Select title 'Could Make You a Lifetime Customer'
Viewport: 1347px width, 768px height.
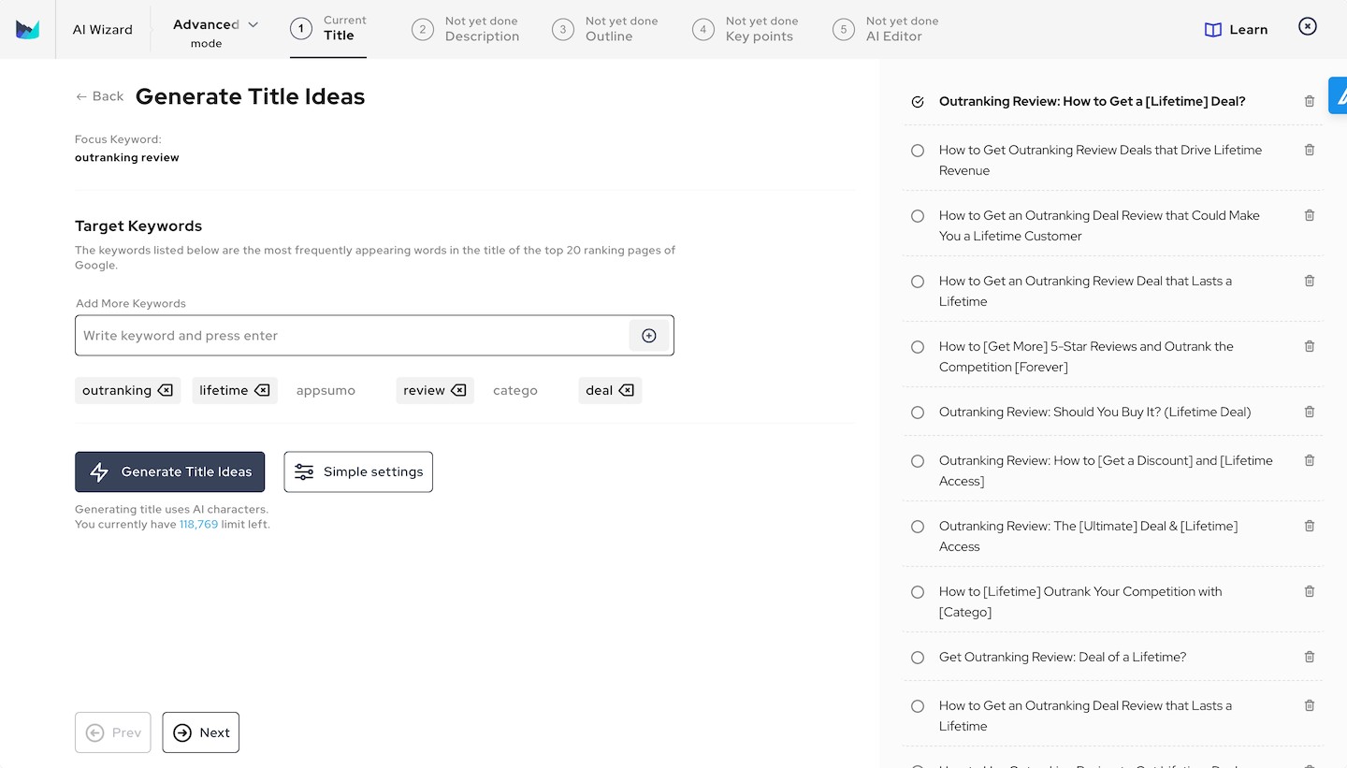click(x=918, y=216)
